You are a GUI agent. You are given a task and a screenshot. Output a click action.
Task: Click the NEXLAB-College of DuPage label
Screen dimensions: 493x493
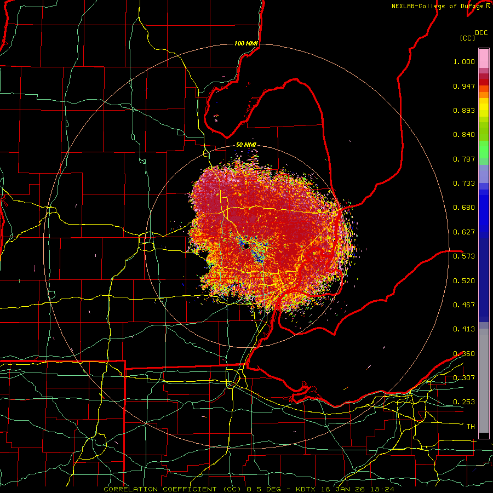[439, 6]
